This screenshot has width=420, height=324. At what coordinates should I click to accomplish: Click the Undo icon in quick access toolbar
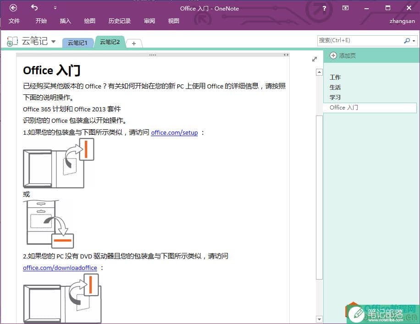(34, 8)
